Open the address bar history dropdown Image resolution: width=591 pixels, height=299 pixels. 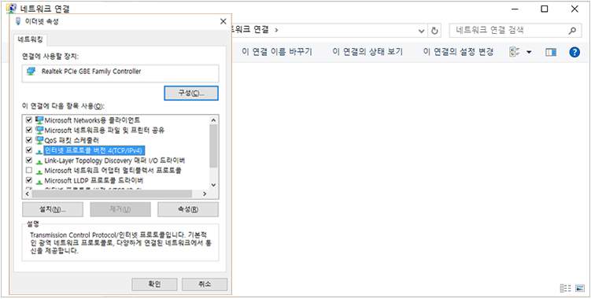tap(422, 31)
